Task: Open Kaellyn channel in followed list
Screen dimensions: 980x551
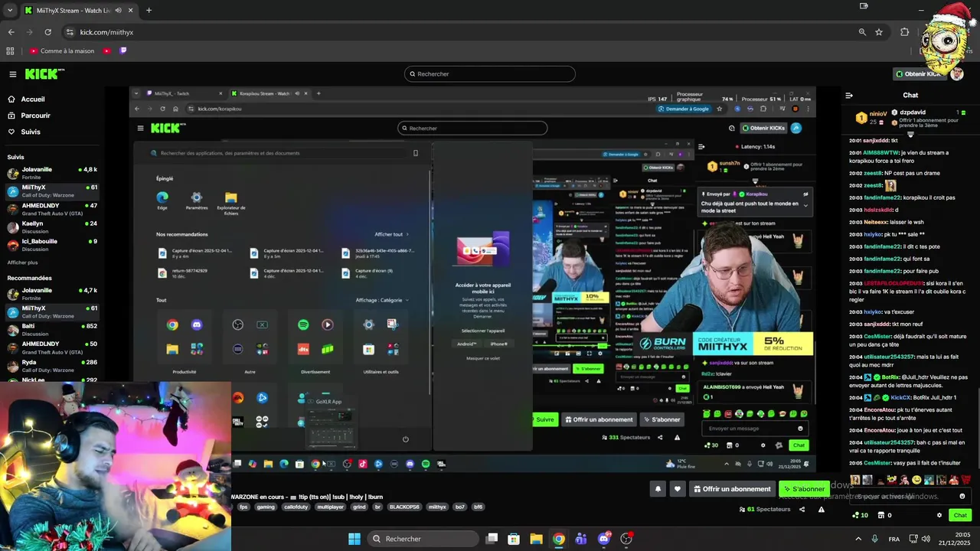Action: point(53,227)
